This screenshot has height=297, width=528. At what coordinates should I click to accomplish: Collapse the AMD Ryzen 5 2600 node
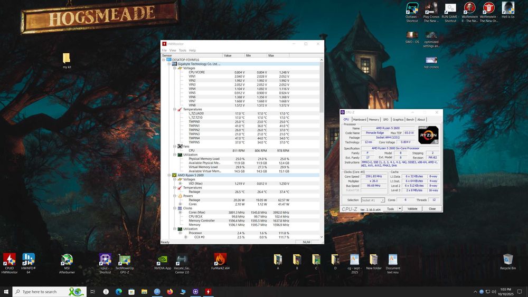coord(168,175)
